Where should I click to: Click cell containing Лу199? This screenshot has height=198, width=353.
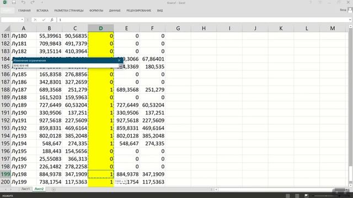[x=23, y=182]
